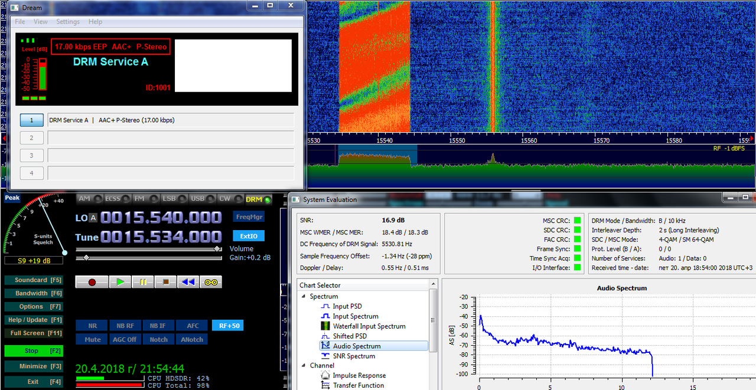756x390 pixels.
Task: Select service button 1 in Dream
Action: click(32, 120)
